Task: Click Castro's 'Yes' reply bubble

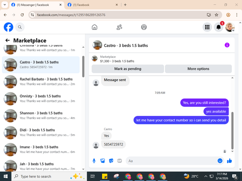Action: point(106,136)
